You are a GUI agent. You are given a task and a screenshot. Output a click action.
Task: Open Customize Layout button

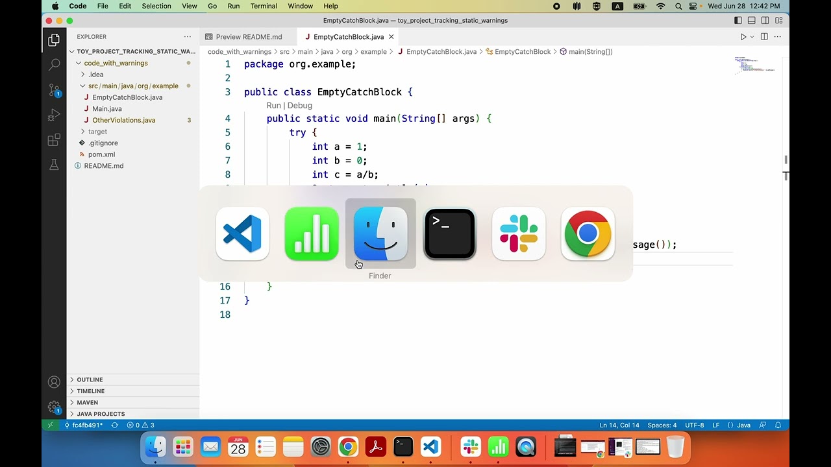click(x=779, y=21)
